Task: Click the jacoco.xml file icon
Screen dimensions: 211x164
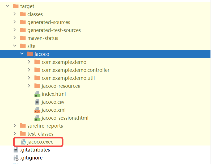Action: point(37,110)
